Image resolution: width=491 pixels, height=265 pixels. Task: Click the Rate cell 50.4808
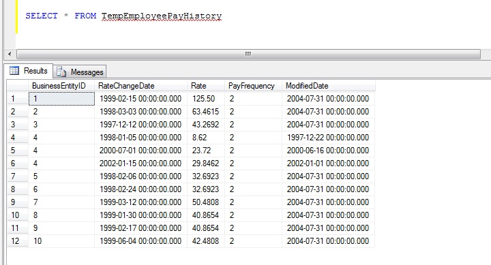click(206, 202)
